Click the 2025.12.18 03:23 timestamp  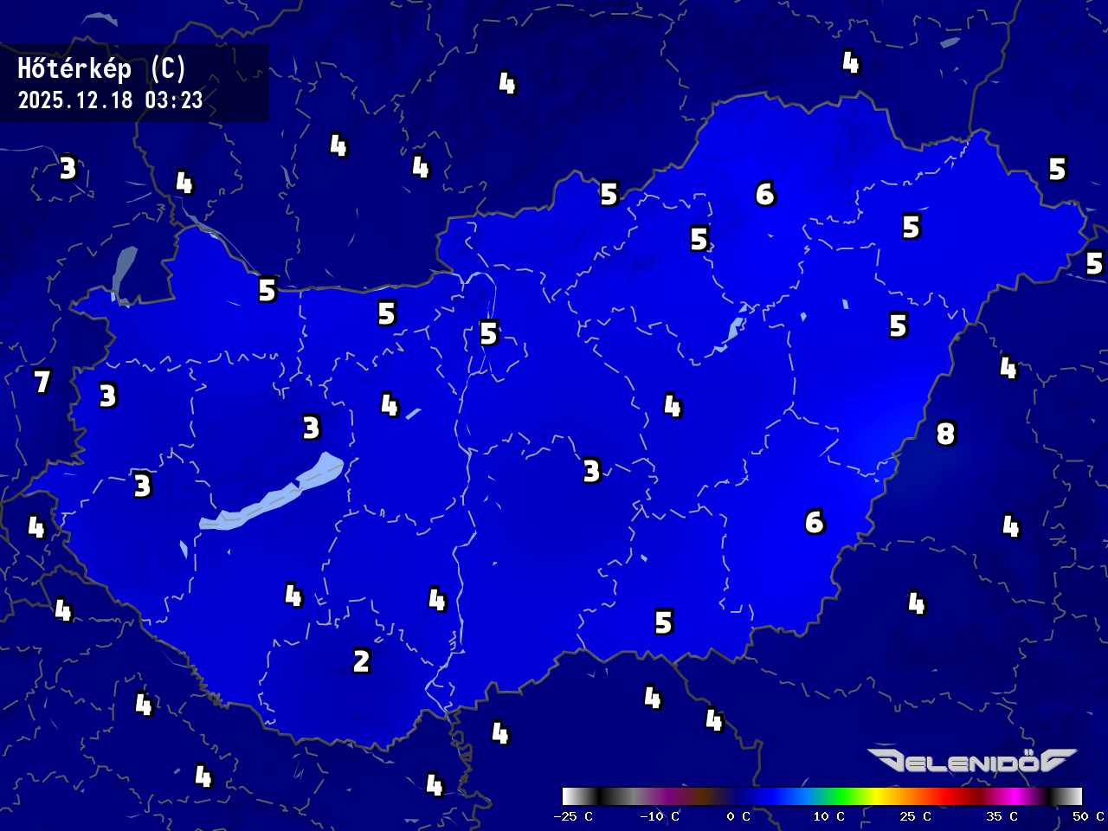click(111, 100)
